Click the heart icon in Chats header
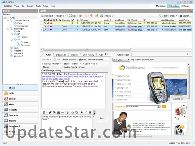This screenshot has width=195, height=146. click(190, 11)
